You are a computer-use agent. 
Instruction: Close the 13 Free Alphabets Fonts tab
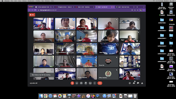(53, 7)
